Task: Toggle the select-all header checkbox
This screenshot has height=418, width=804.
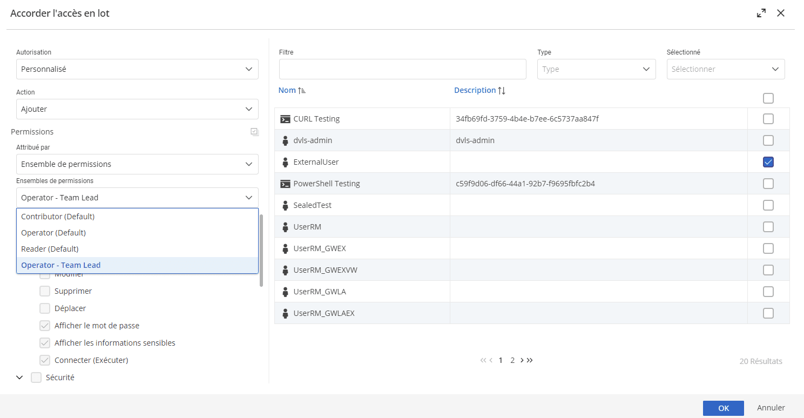Action: [768, 98]
